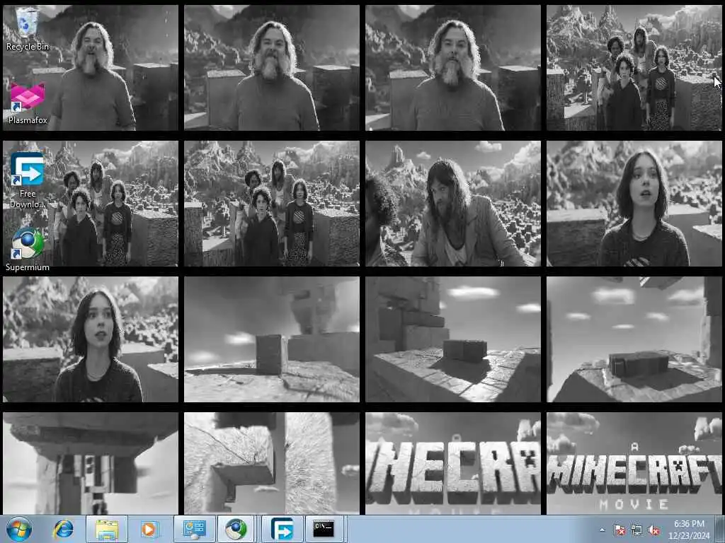Open the Free Download Manager desktop shortcut
The width and height of the screenshot is (725, 543).
(x=28, y=180)
